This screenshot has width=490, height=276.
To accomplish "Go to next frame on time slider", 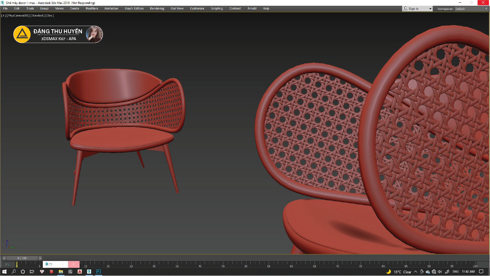I will click(x=40, y=258).
